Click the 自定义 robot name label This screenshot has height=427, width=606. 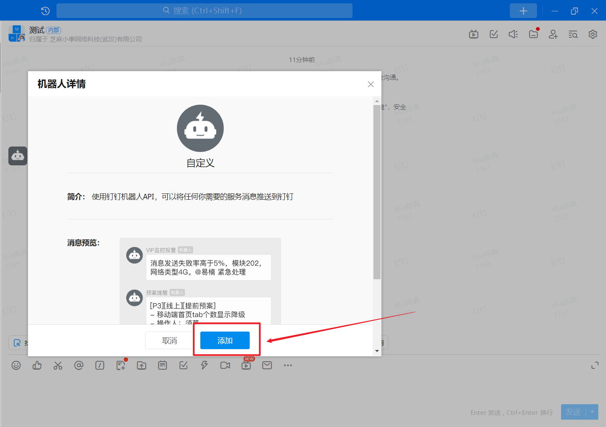pyautogui.click(x=200, y=163)
